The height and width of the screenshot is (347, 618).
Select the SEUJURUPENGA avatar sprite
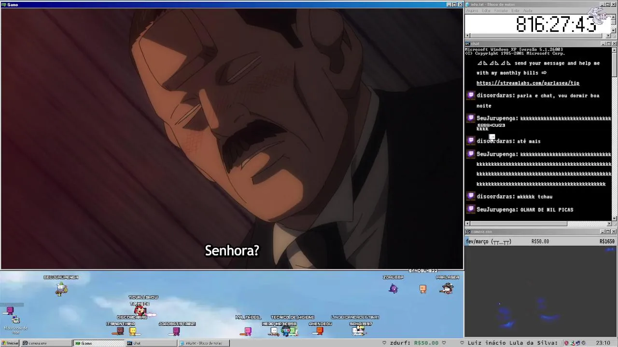click(61, 289)
